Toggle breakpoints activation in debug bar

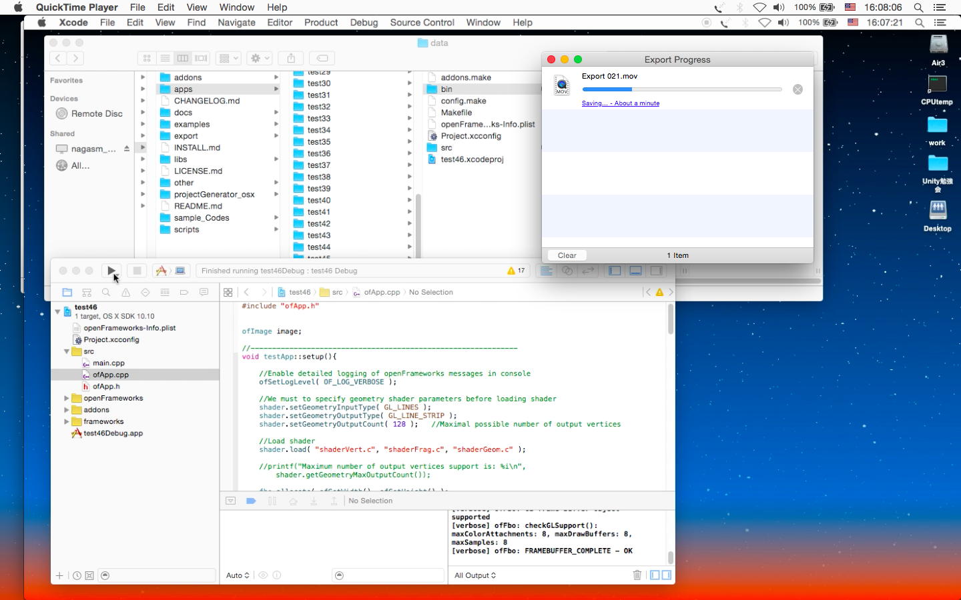tap(251, 501)
